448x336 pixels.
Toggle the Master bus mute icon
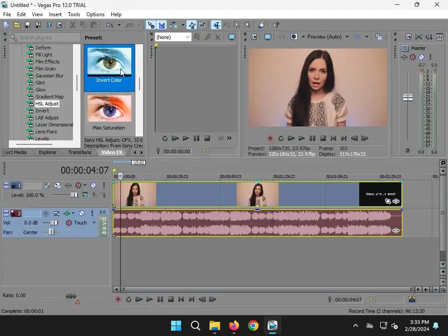[421, 57]
